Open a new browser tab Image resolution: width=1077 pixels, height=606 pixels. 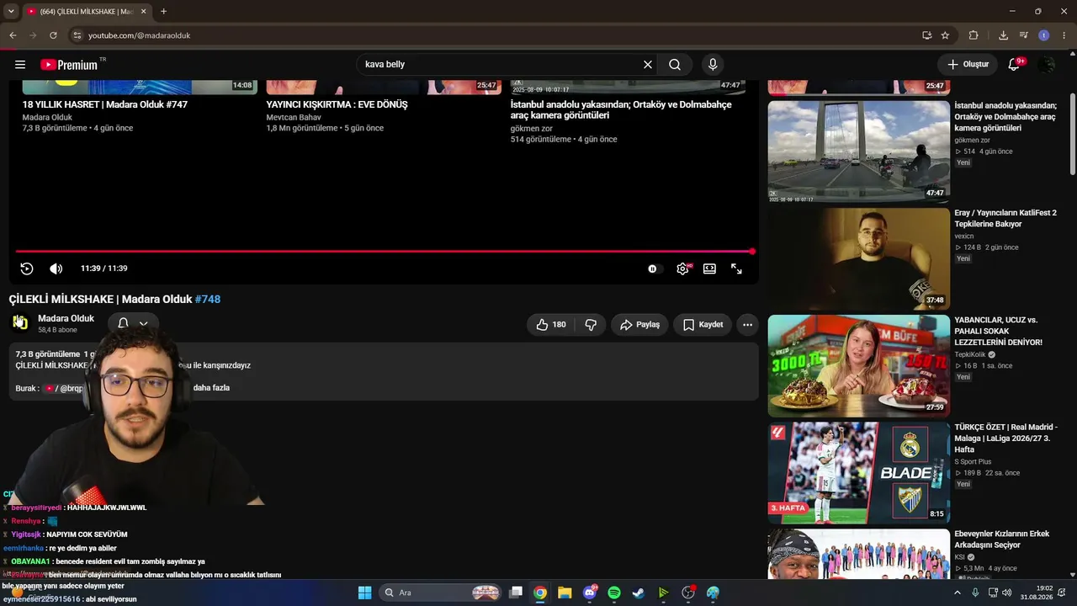point(163,12)
